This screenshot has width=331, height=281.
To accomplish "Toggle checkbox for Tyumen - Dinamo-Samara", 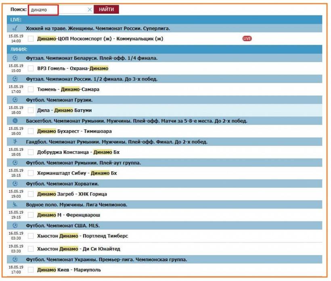I will (31, 89).
